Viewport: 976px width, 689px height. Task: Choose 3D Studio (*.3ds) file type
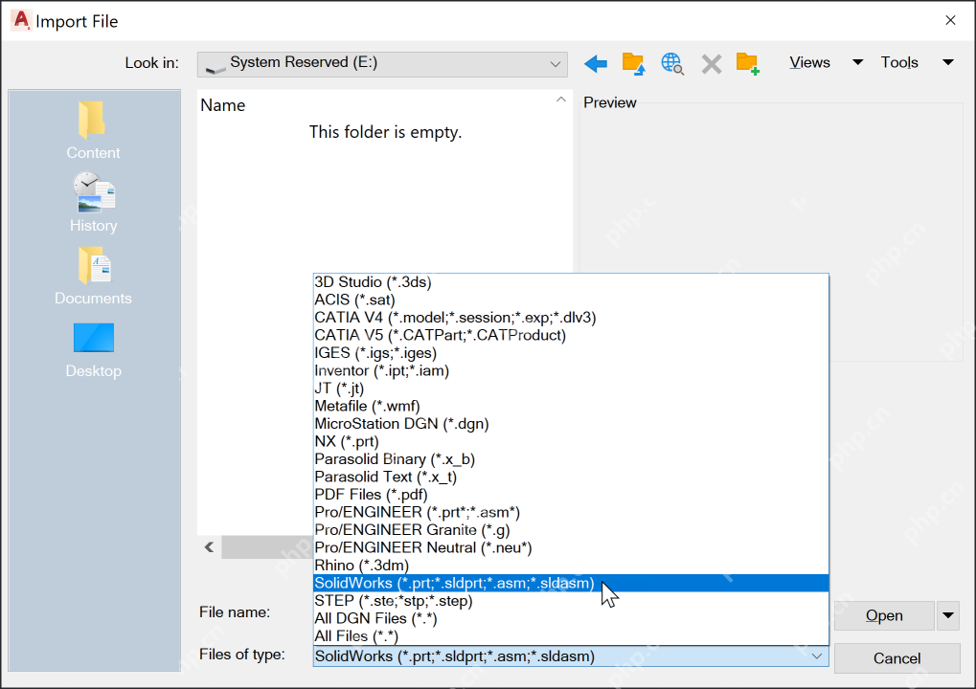coord(571,282)
